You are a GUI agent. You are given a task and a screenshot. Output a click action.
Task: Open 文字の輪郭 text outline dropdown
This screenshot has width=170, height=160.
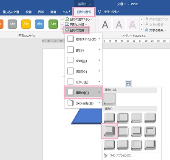pos(156,25)
